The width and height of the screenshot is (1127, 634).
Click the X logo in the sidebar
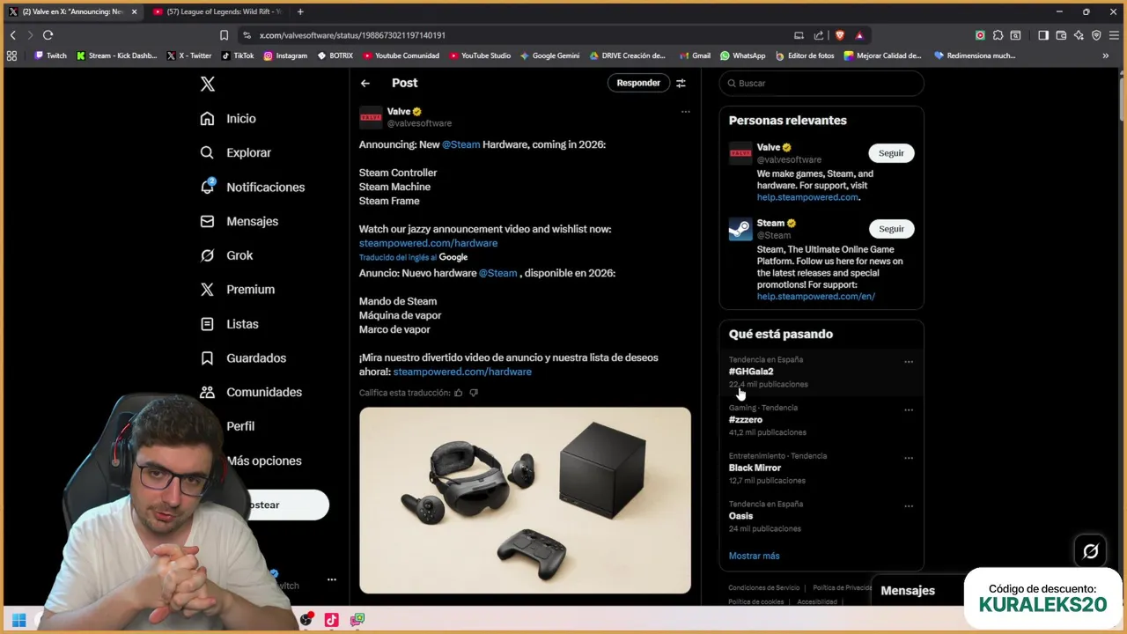(x=207, y=84)
